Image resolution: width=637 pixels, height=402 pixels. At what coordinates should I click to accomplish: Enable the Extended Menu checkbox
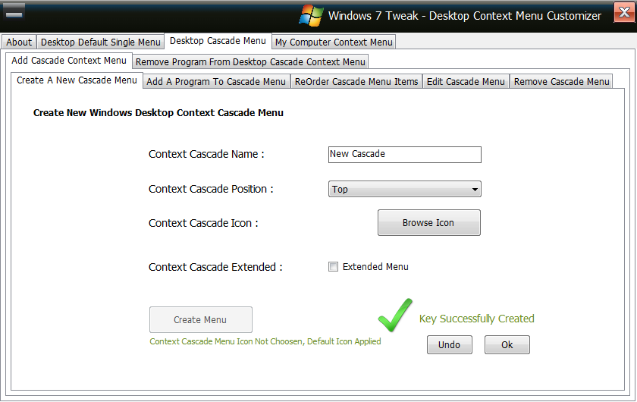click(x=333, y=267)
